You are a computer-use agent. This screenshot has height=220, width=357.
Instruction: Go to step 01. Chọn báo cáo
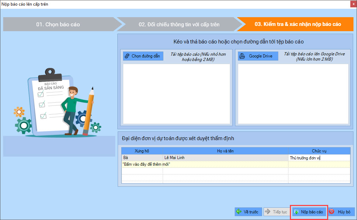tap(58, 25)
